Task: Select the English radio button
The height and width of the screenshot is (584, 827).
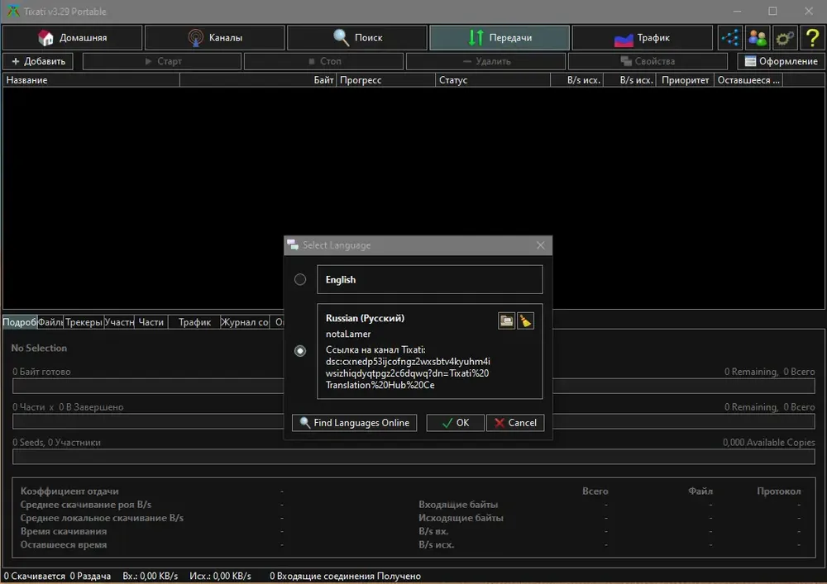Action: click(x=300, y=280)
